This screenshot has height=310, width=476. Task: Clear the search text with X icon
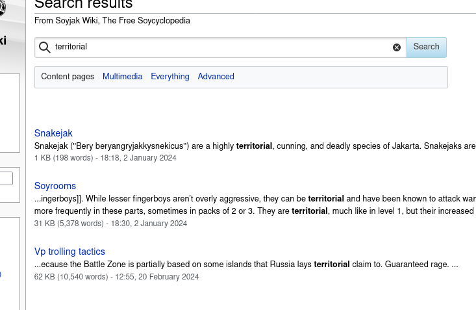coord(397,47)
